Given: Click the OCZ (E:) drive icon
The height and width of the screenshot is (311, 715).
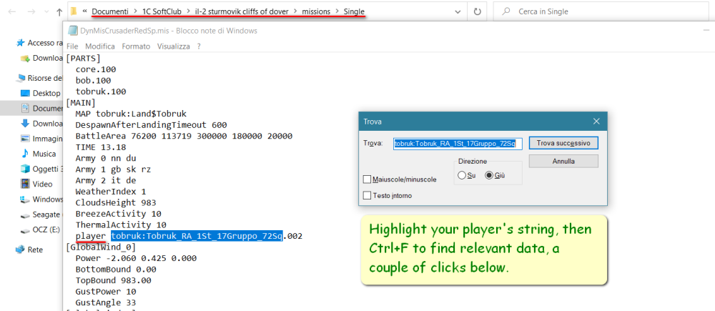Looking at the screenshot, I should [25, 229].
